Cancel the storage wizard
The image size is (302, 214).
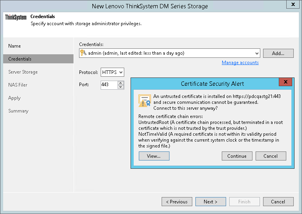[x=278, y=202]
